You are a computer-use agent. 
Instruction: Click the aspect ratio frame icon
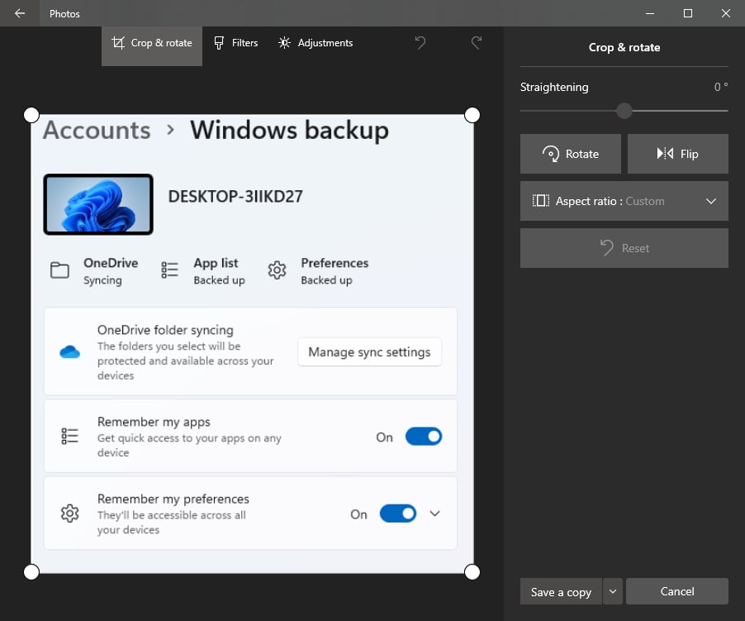click(x=541, y=201)
